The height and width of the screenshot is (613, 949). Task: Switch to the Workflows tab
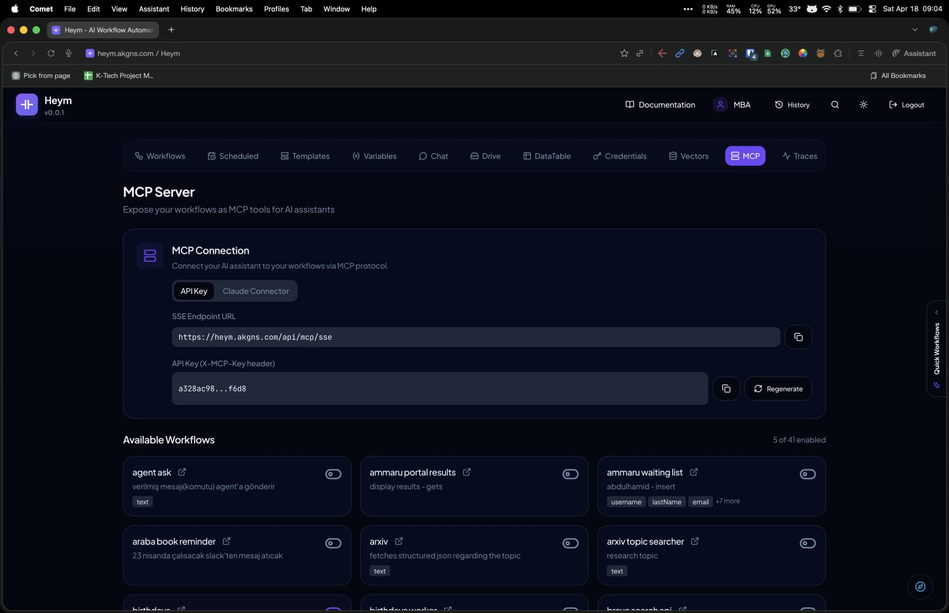(160, 156)
